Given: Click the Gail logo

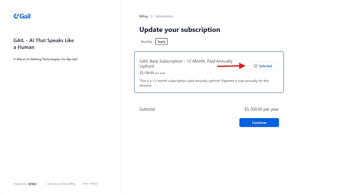Looking at the screenshot, I should tap(22, 16).
